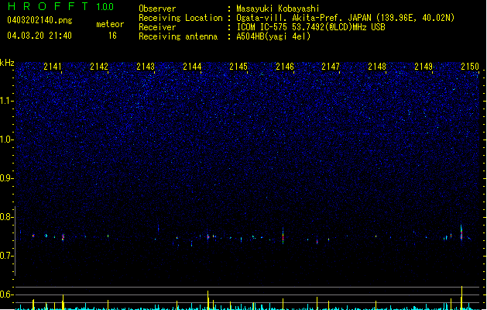Click the date stamp 04.03.20 21:40

(x=39, y=36)
